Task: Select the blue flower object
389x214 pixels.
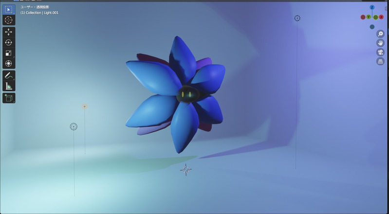Action: 175,94
